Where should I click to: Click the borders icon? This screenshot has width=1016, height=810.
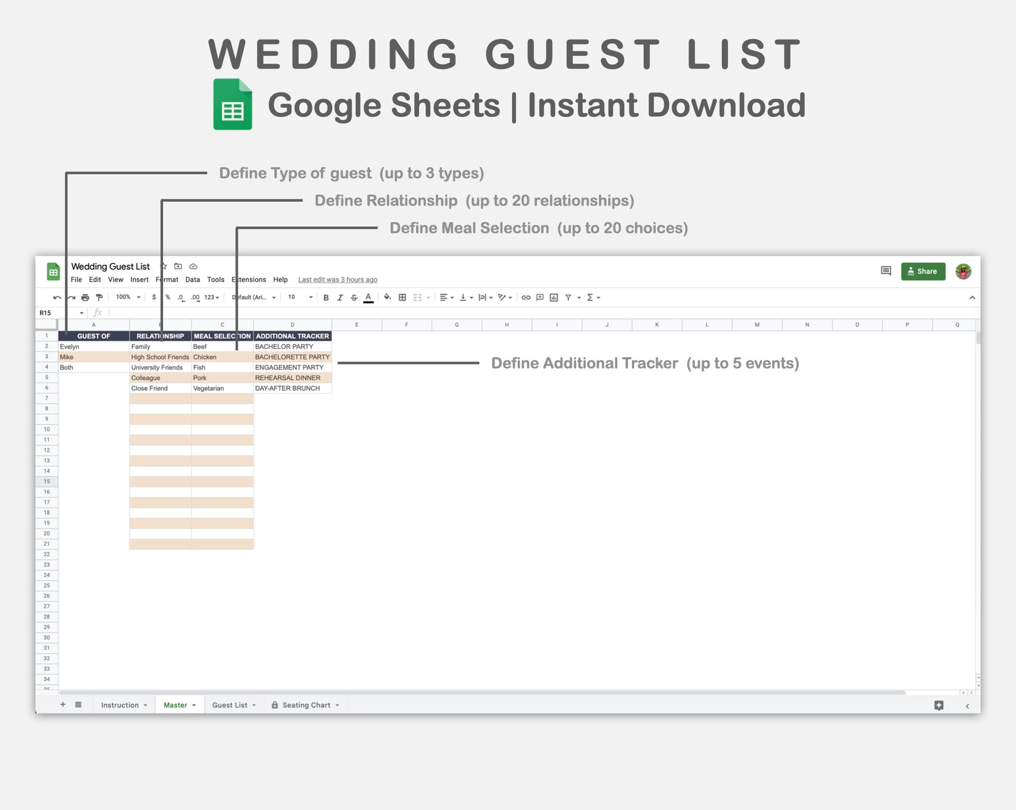tap(402, 298)
